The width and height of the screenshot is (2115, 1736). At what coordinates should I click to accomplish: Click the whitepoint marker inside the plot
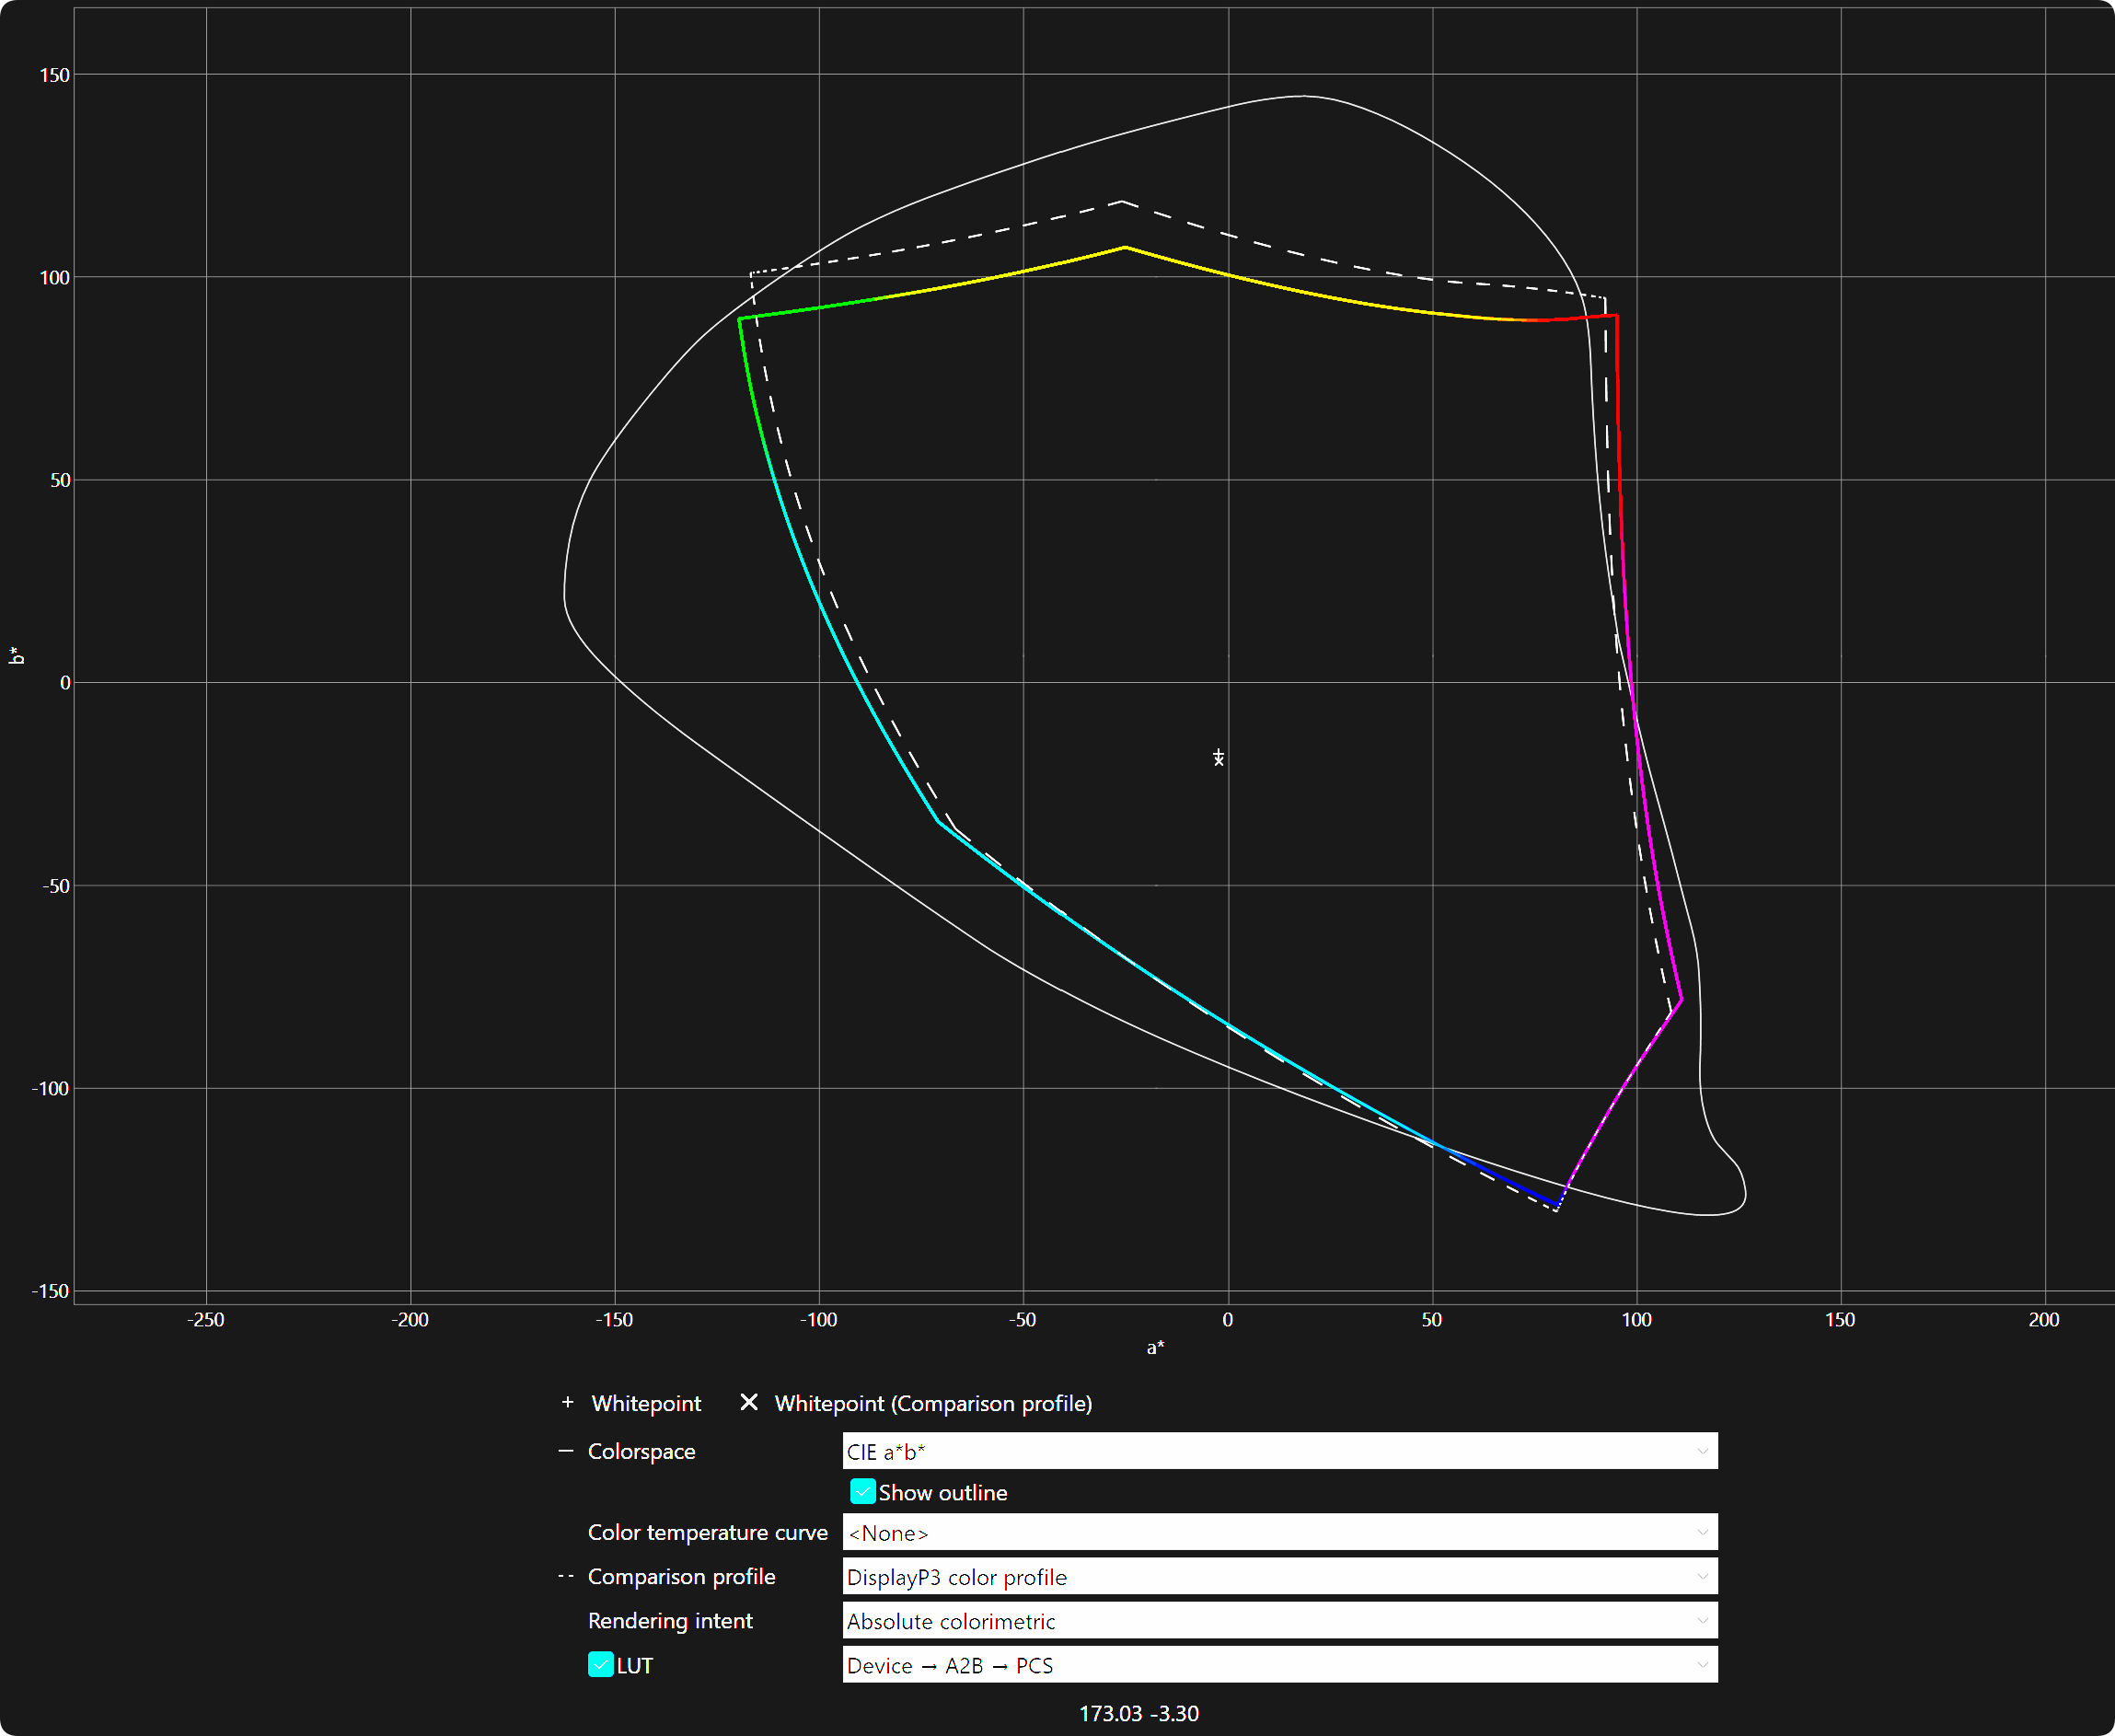tap(1218, 757)
